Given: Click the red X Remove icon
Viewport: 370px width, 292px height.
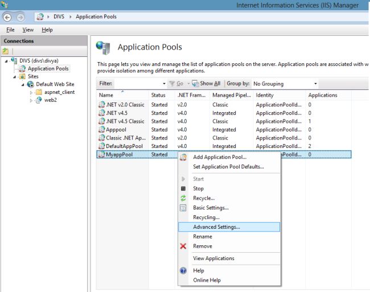Looking at the screenshot, I should (183, 246).
